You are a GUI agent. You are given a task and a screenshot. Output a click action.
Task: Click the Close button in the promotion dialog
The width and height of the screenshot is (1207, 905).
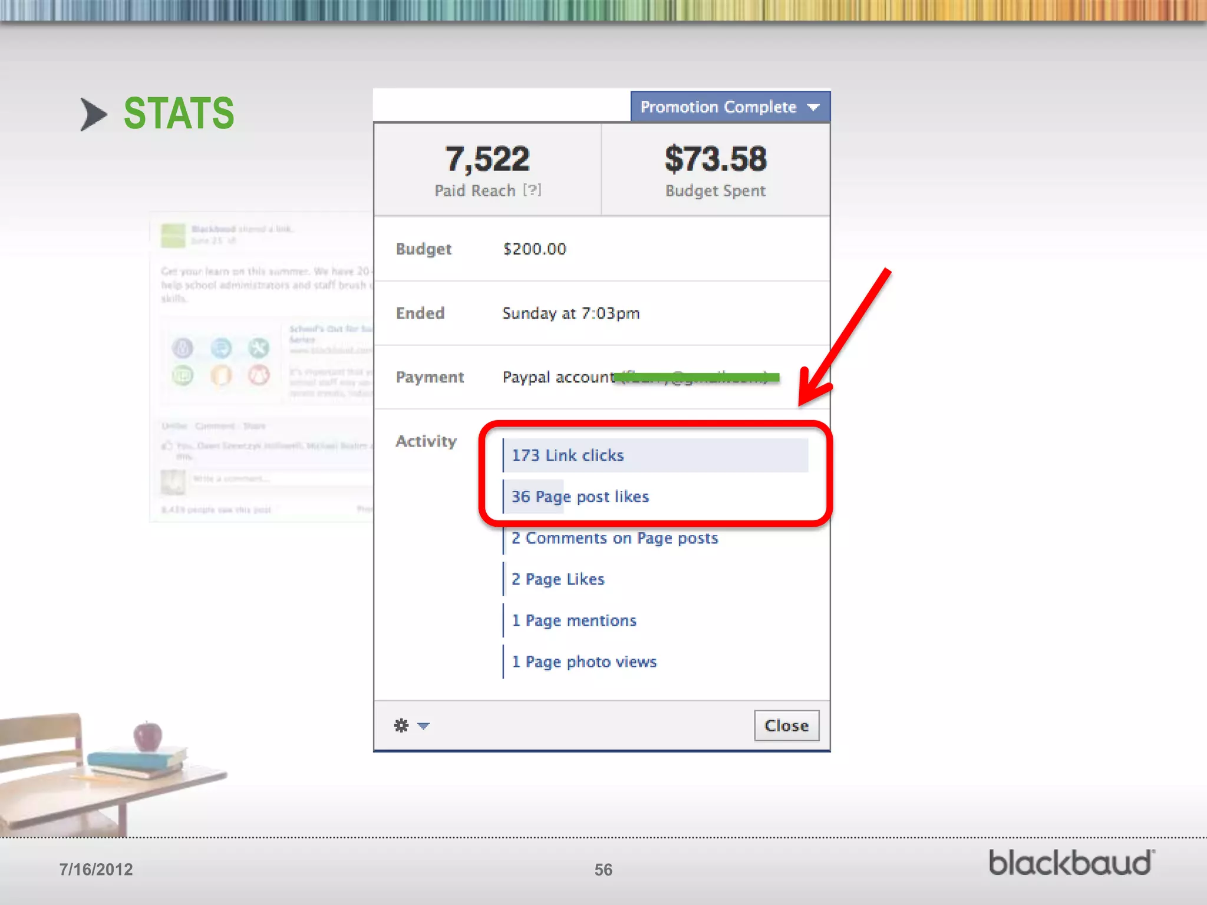(786, 725)
